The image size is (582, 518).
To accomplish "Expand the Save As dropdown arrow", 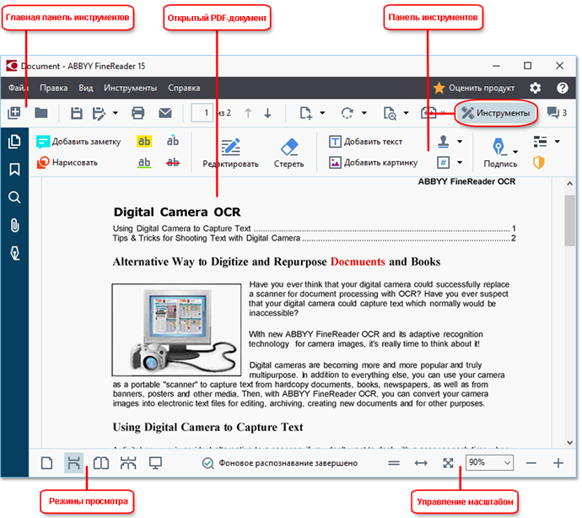I will coord(116,113).
